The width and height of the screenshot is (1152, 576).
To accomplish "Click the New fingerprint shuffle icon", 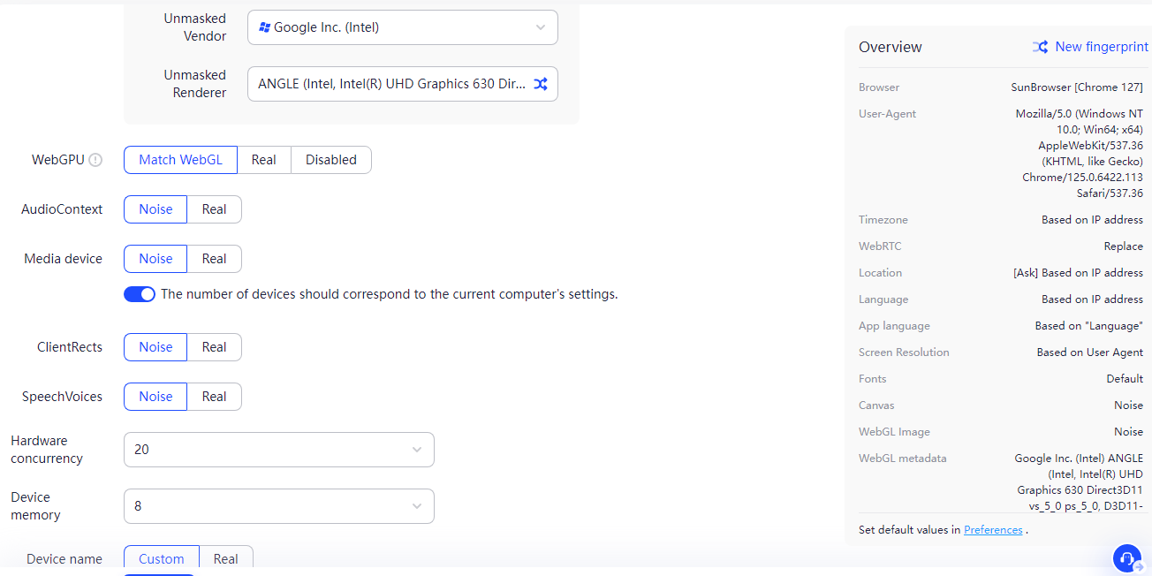I will tap(1040, 47).
